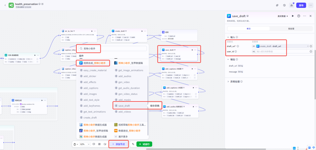Select the 视频草稿剪映小助手工具 plugin

[130, 125]
